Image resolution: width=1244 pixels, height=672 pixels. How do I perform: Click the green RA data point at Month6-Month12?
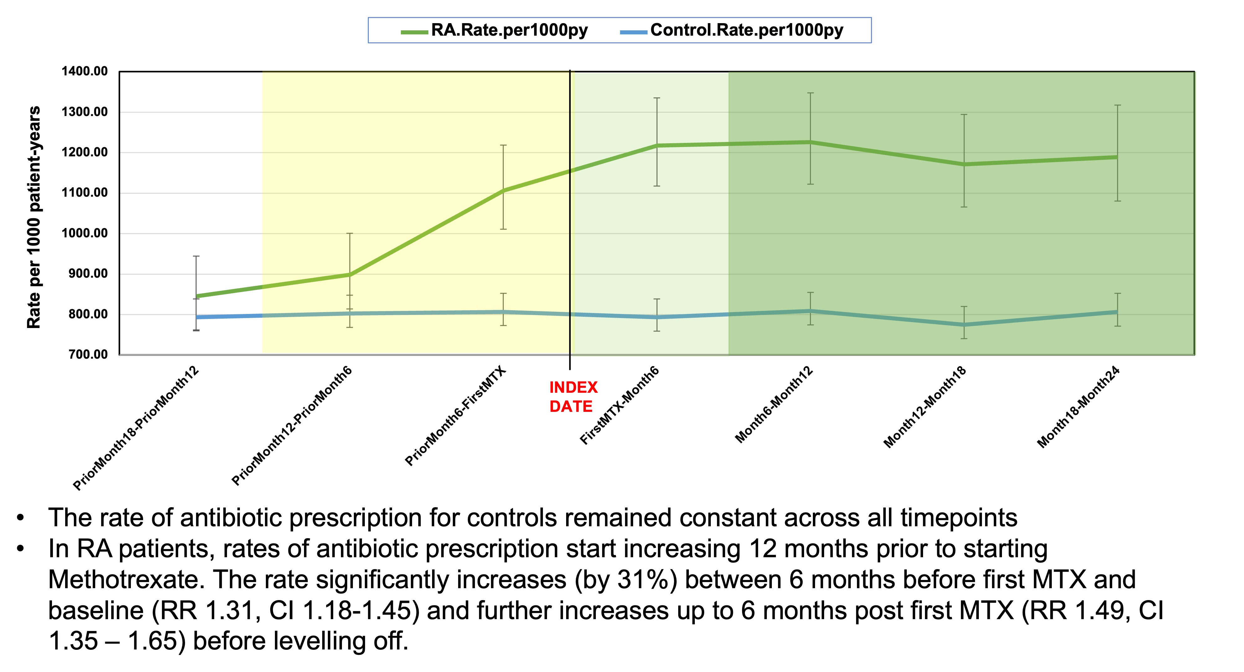pyautogui.click(x=810, y=142)
